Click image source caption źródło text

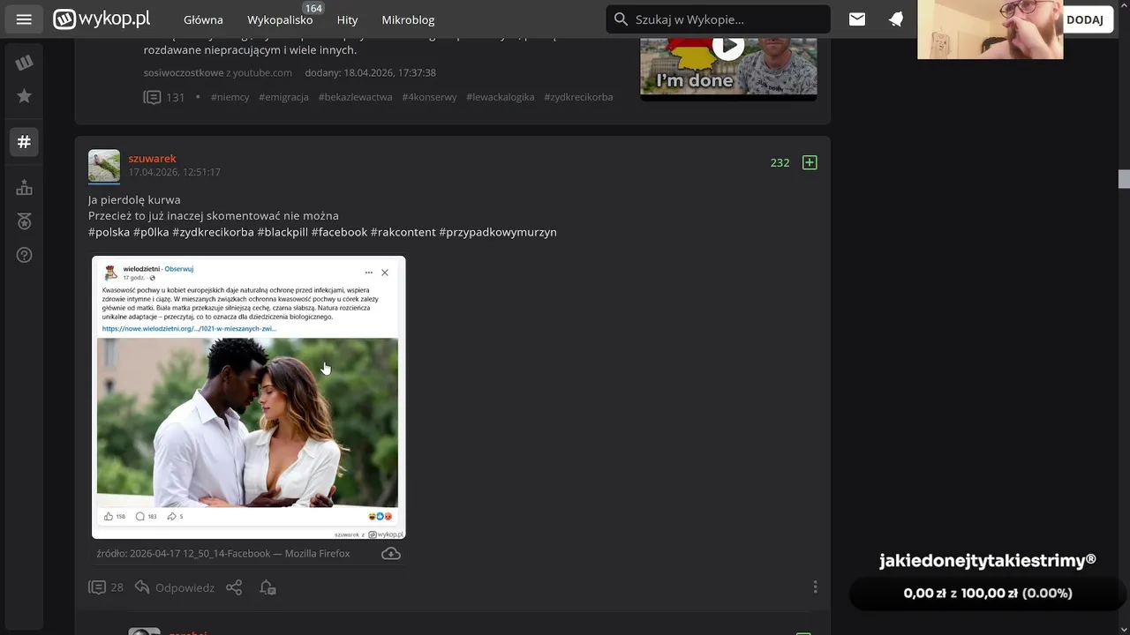[223, 554]
